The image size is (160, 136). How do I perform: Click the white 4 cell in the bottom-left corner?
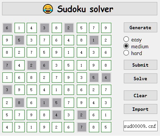point(7,127)
